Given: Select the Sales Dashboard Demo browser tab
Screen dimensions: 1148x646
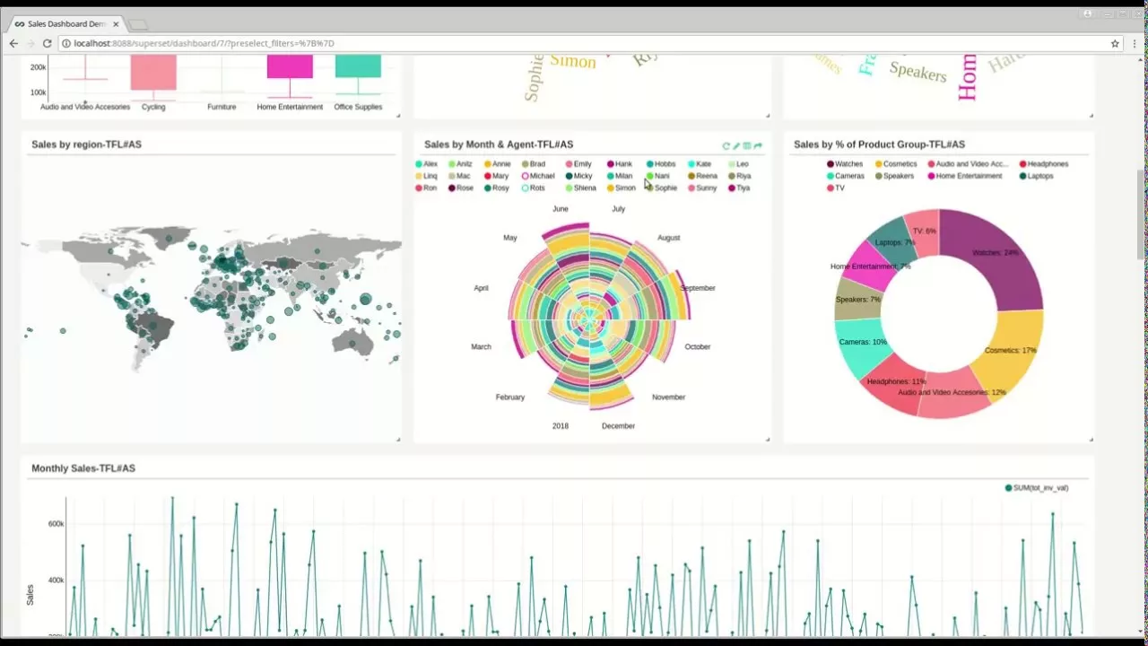Looking at the screenshot, I should [x=63, y=24].
